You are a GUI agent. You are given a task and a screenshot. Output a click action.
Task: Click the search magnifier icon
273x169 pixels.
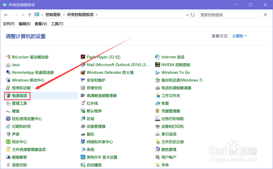(x=265, y=15)
